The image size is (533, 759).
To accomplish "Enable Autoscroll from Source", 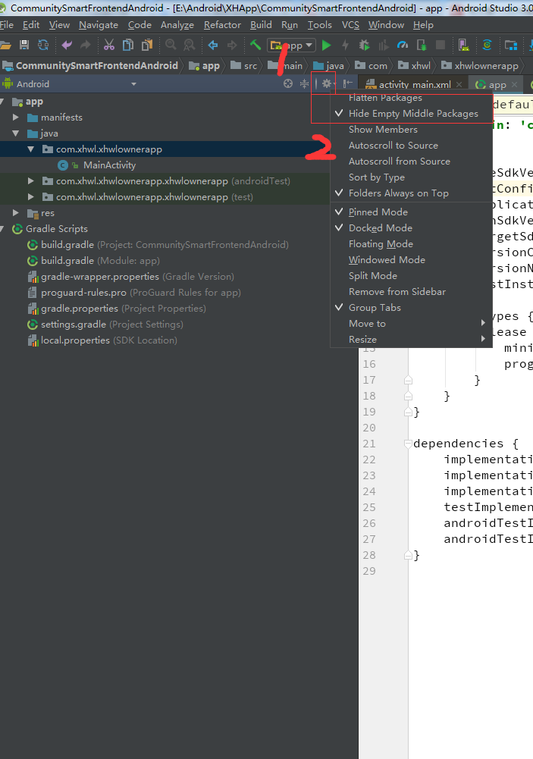I will click(x=411, y=162).
